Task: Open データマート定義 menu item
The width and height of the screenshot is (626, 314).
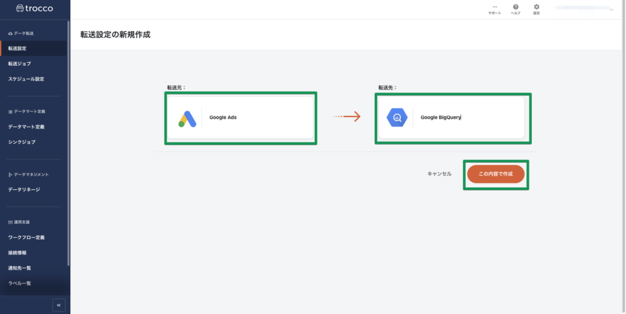Action: pyautogui.click(x=26, y=127)
